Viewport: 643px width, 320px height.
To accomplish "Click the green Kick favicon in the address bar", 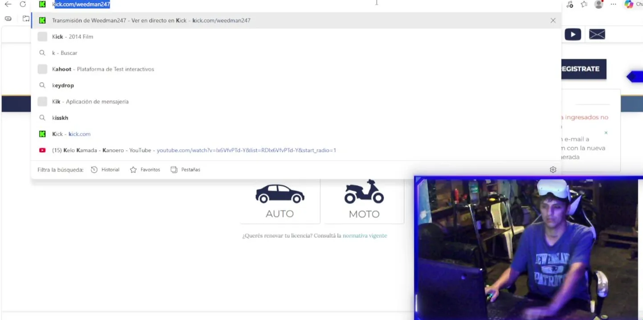I will [42, 4].
